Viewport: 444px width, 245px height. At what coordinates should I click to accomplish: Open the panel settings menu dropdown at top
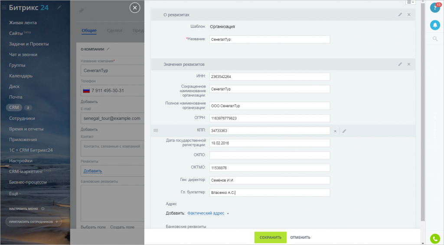[410, 2]
